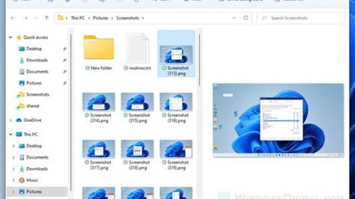Open OneDrive in the navigation pane
Screen dimensions: 355x199
click(32, 120)
